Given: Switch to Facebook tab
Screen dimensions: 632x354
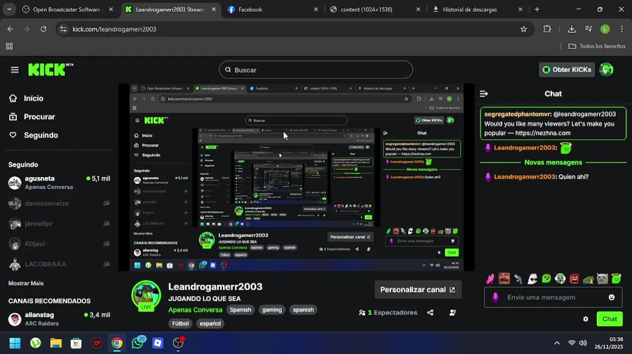Looking at the screenshot, I should [272, 9].
